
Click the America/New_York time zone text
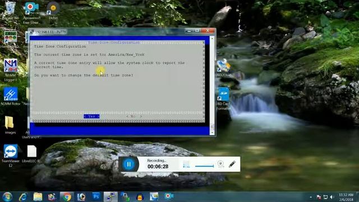(126, 55)
